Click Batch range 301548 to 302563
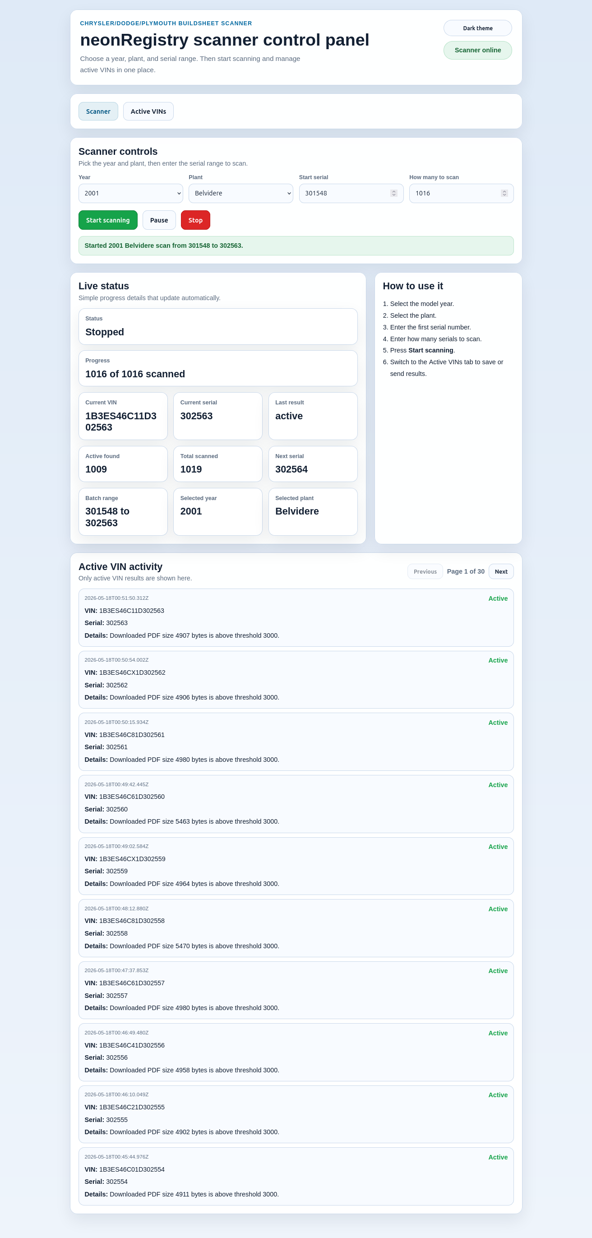592x1238 pixels. click(x=108, y=517)
